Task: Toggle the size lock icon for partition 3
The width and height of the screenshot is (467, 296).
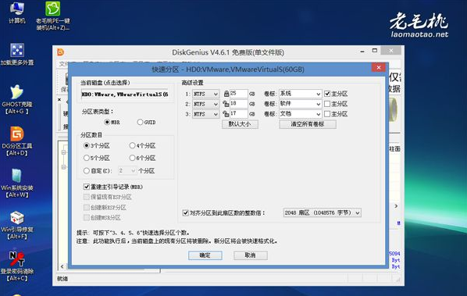Action: click(x=226, y=114)
